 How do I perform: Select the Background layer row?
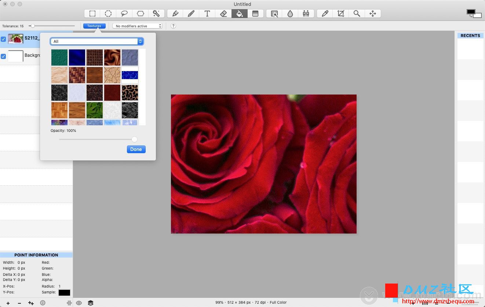pyautogui.click(x=36, y=56)
